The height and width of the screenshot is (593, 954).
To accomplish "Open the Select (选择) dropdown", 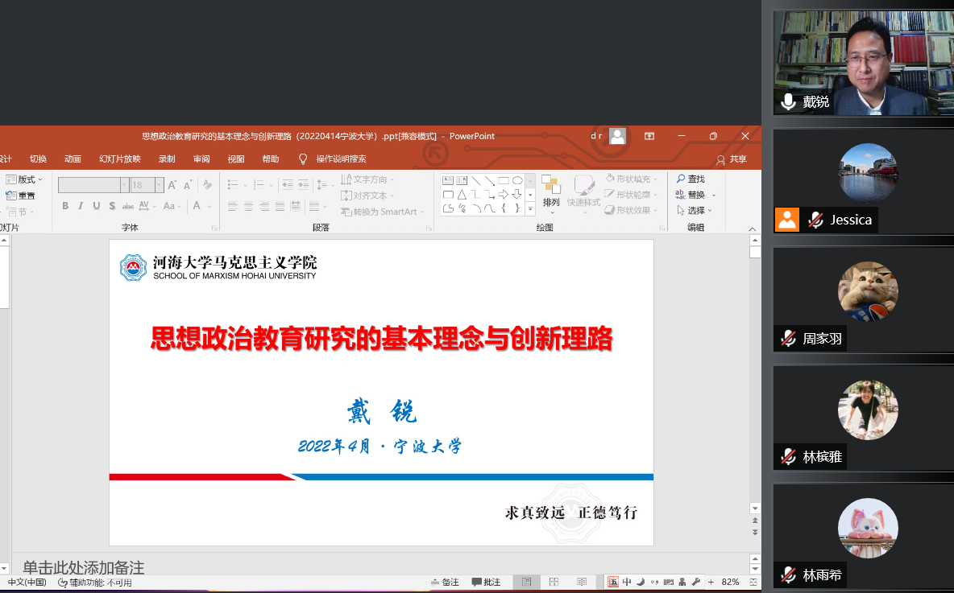I will [695, 210].
